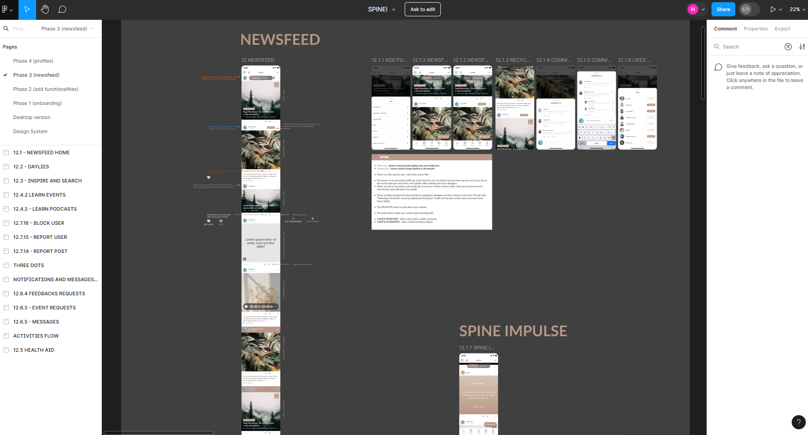808x435 pixels.
Task: Click the Share button
Action: click(723, 9)
